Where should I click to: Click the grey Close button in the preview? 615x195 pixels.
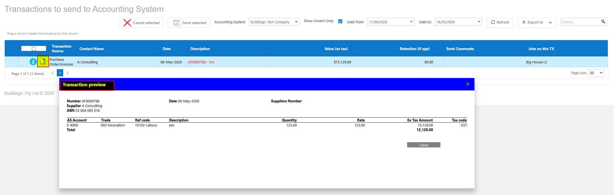pos(423,145)
